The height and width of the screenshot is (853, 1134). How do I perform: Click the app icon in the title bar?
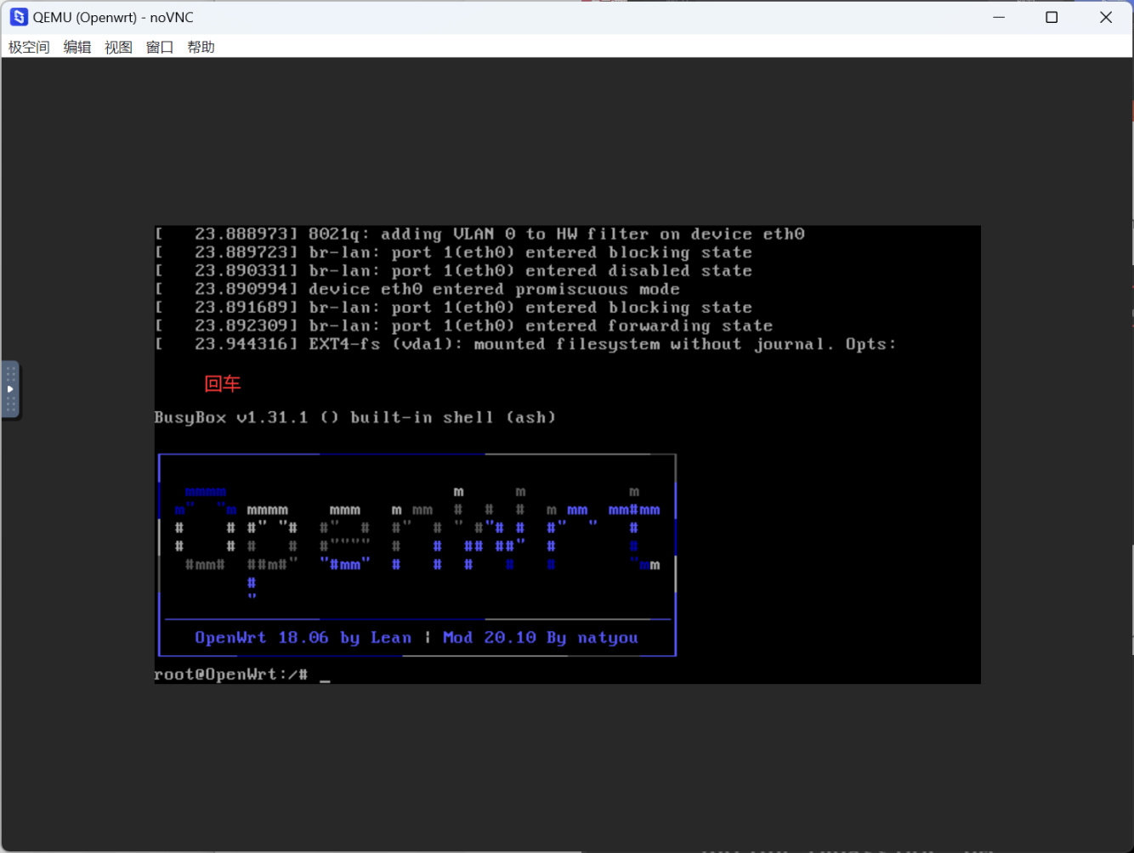19,17
